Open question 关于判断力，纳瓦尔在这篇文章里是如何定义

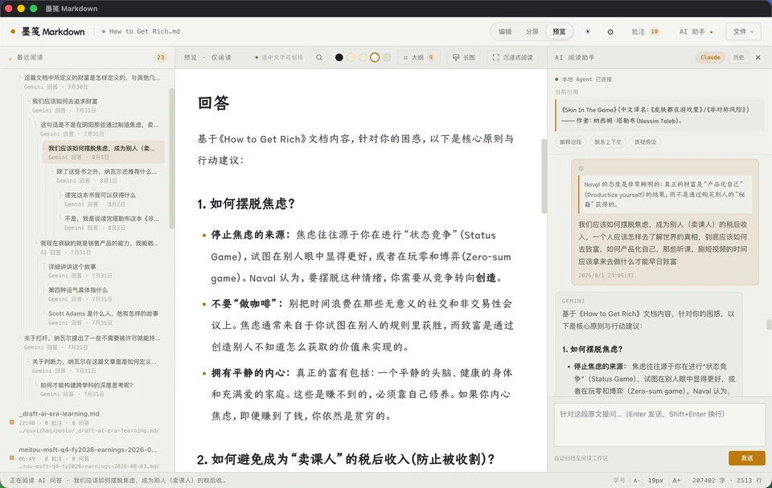coord(96,366)
